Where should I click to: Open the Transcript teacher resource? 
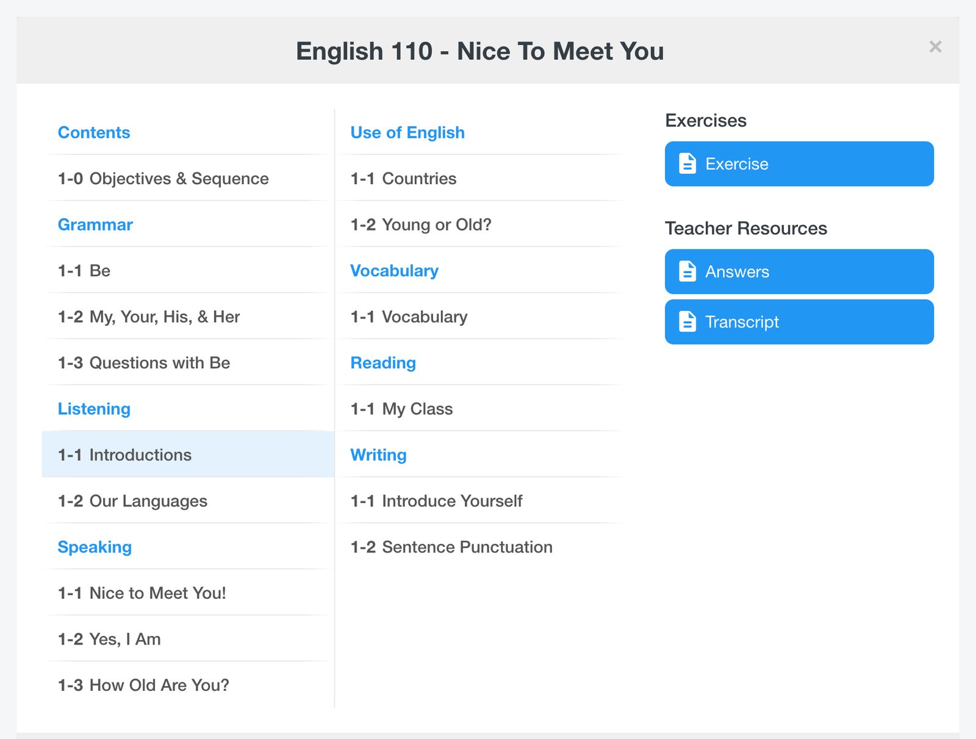coord(799,322)
